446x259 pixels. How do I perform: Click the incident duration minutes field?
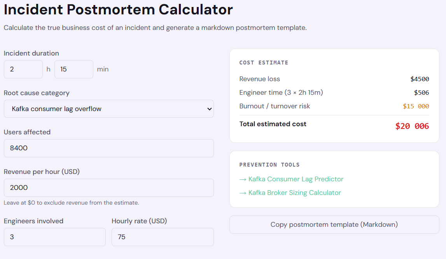73,69
